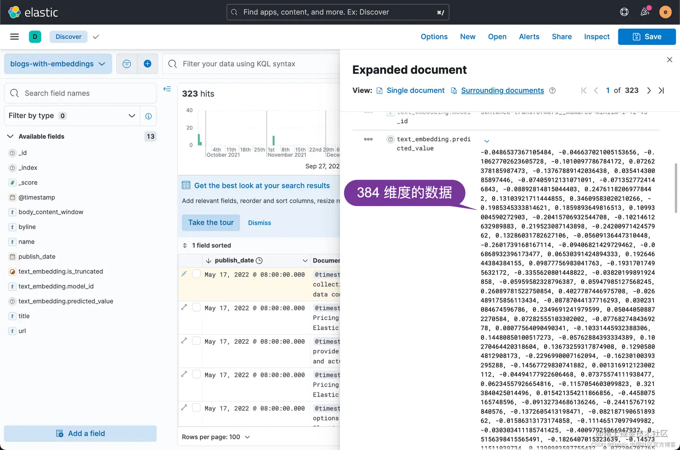The height and width of the screenshot is (450, 680).
Task: Open the Alerts menu
Action: click(x=529, y=37)
